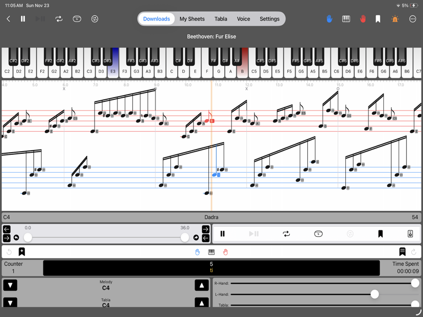Viewport: 423px width, 317px height.
Task: Open the ellipsis more-options icon top right
Action: click(411, 18)
